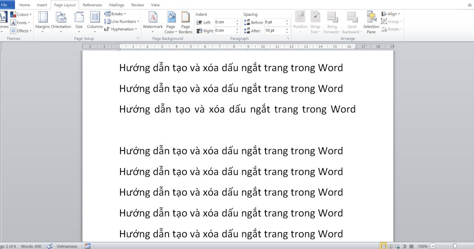Click the Indent Right value field
474x249 pixels.
click(x=225, y=30)
